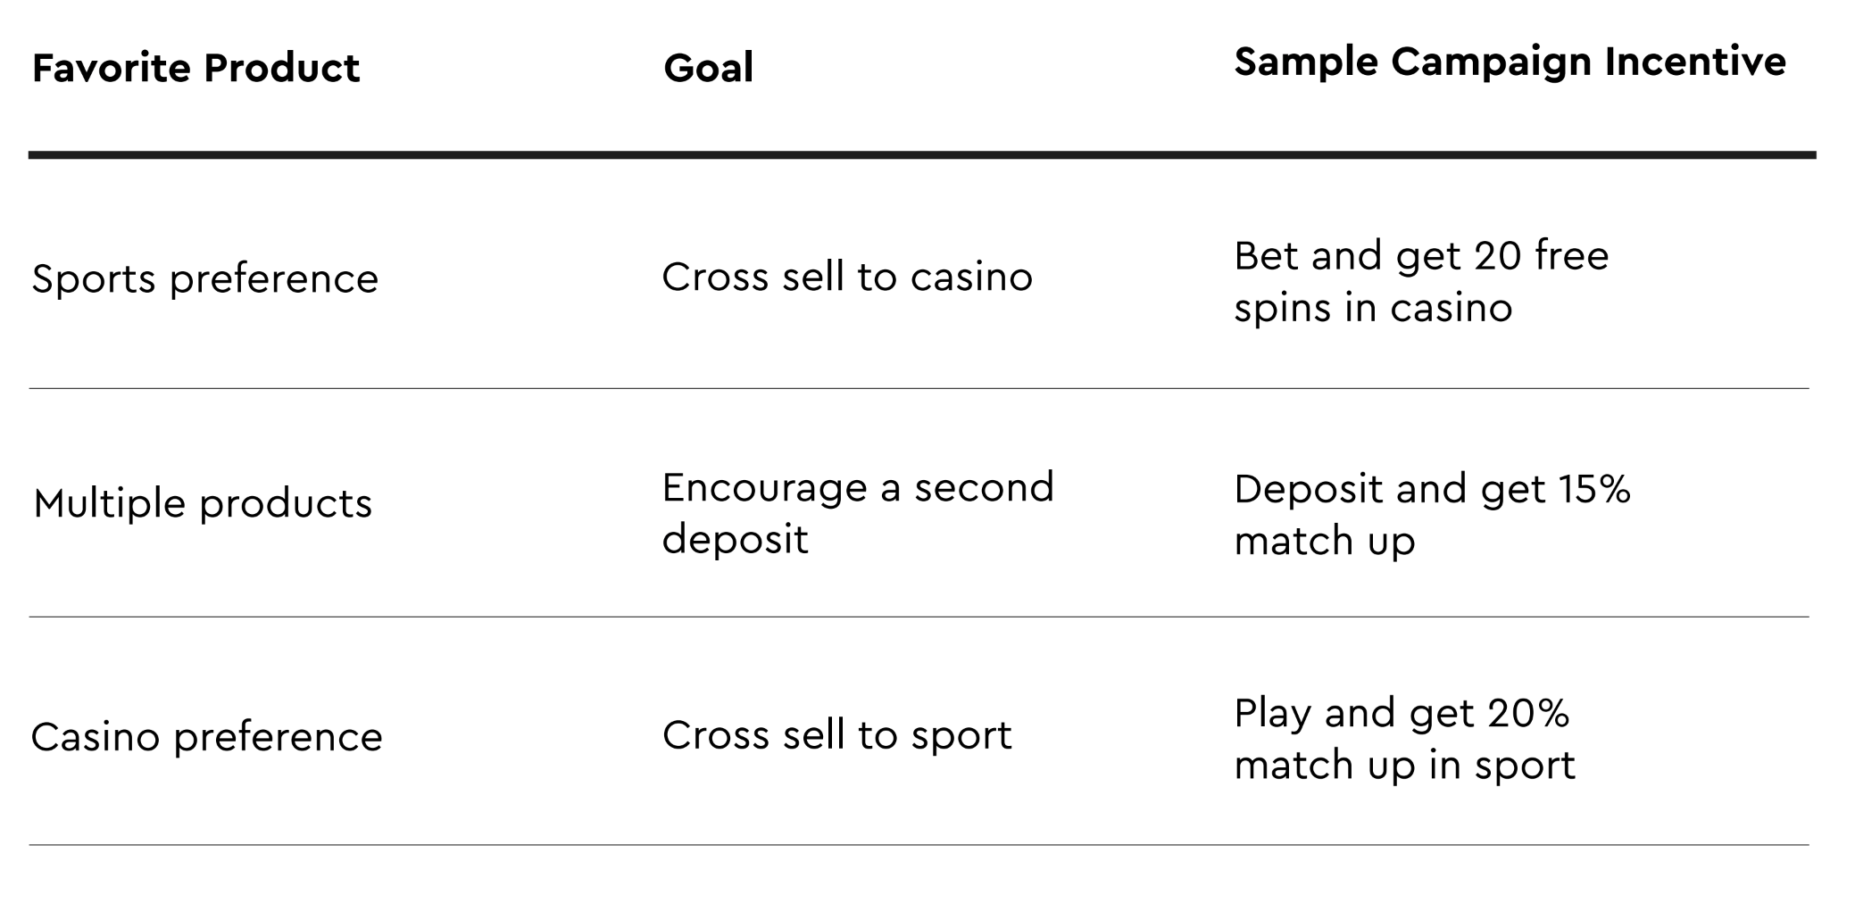The width and height of the screenshot is (1855, 903).
Task: Click the Sample Campaign Incentive header
Action: 1510,63
